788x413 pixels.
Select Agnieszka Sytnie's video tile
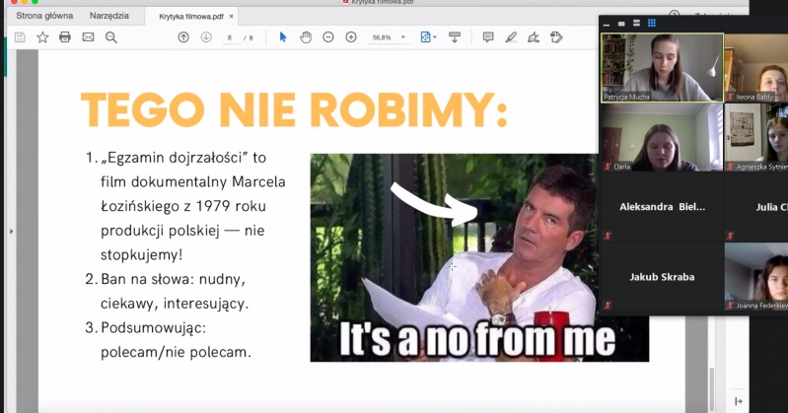756,138
